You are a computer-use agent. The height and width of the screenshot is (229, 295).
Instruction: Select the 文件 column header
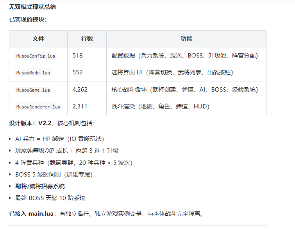coord(38,39)
